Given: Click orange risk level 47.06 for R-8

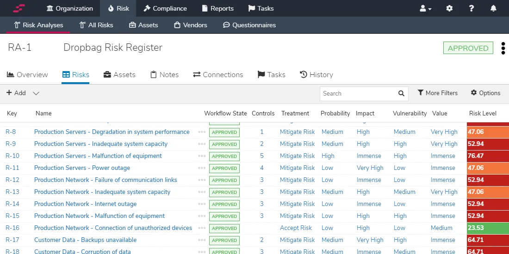Looking at the screenshot, I should 488,132.
